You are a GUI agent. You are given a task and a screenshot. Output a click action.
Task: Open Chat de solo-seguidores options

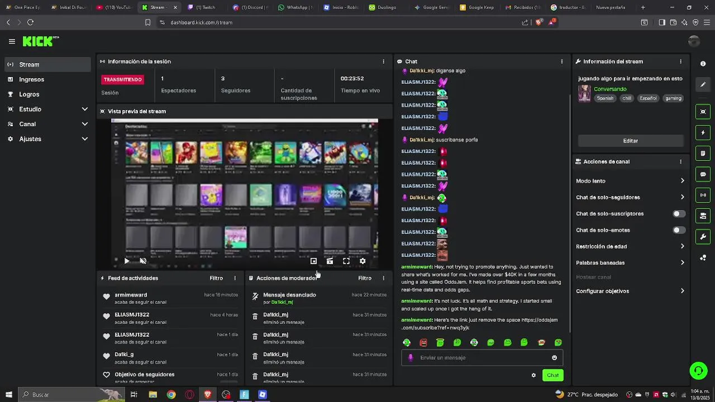630,197
